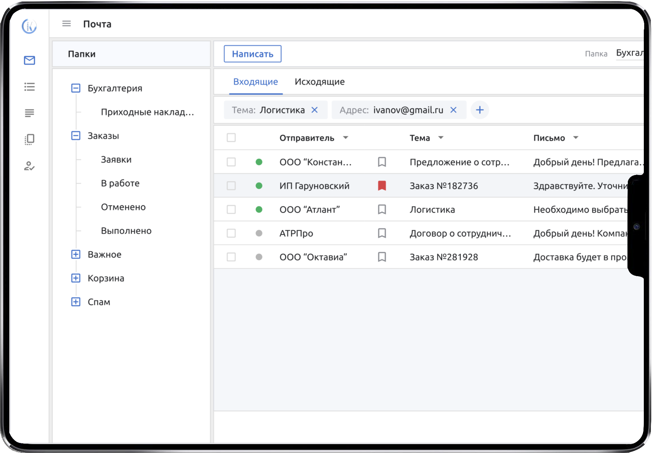Open the Отправитель column sort dropdown
The image size is (652, 453).
point(346,138)
